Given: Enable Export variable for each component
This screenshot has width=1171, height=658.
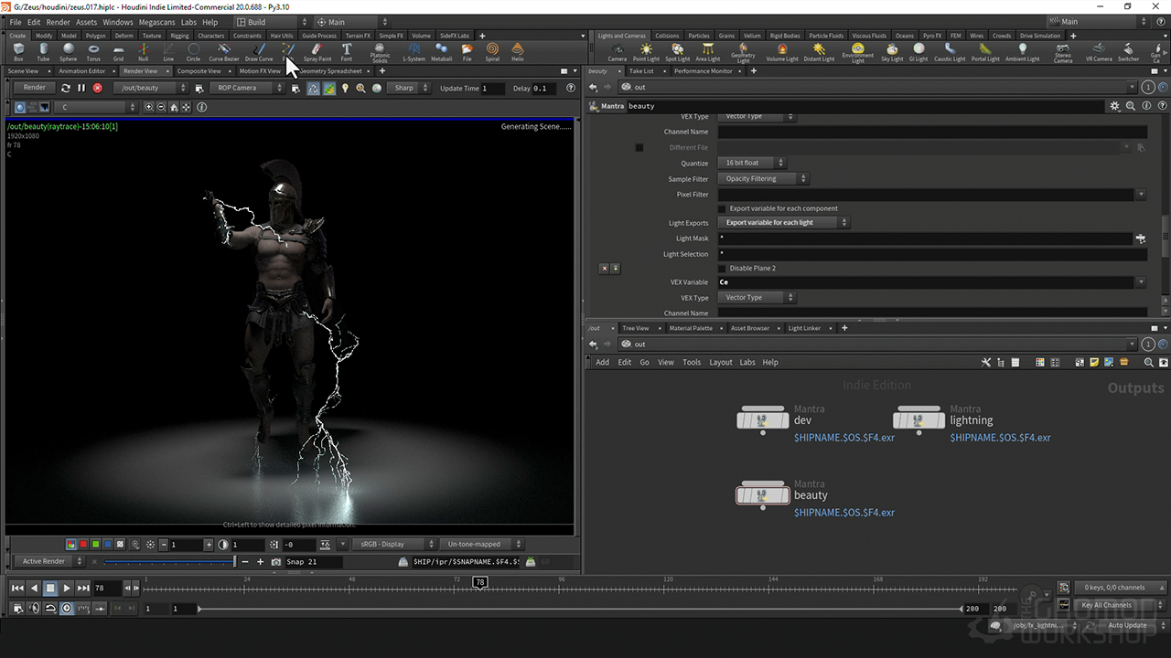Looking at the screenshot, I should click(x=723, y=208).
